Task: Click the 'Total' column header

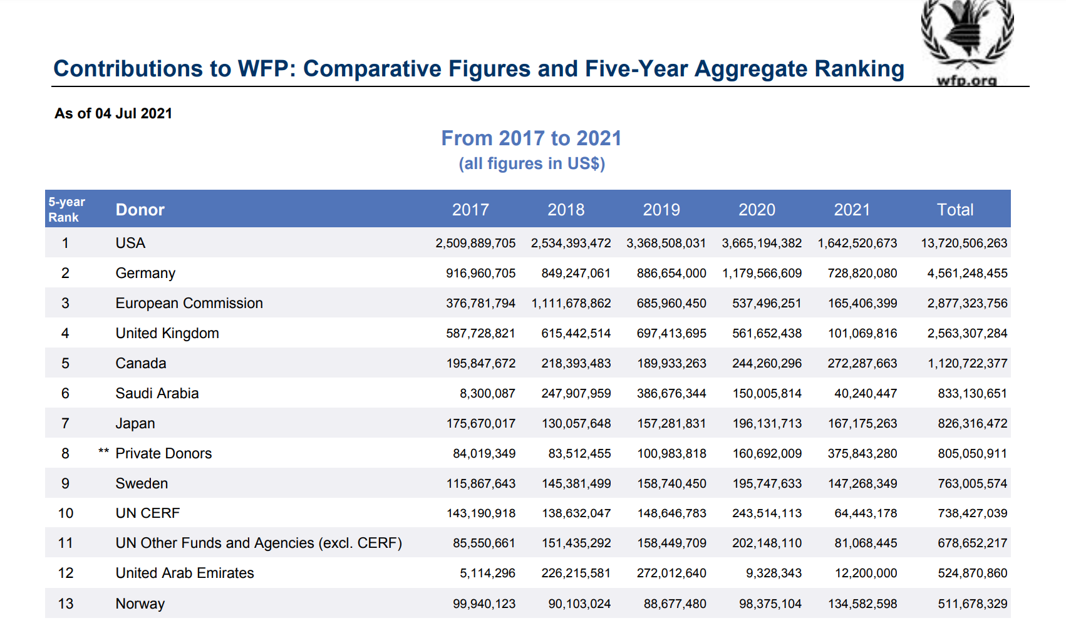Action: tap(955, 210)
